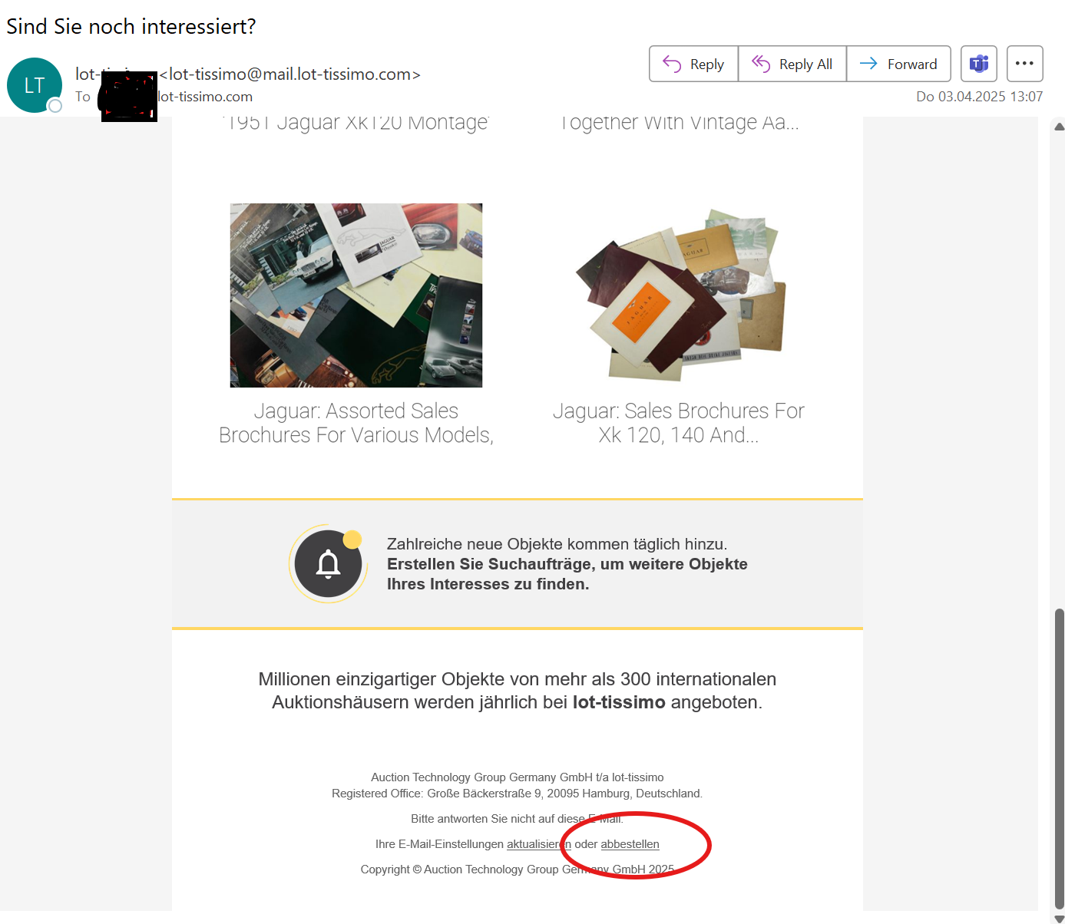Screen dimensions: 1065x924
Task: Click the scrollbar down arrow
Action: tap(1059, 919)
